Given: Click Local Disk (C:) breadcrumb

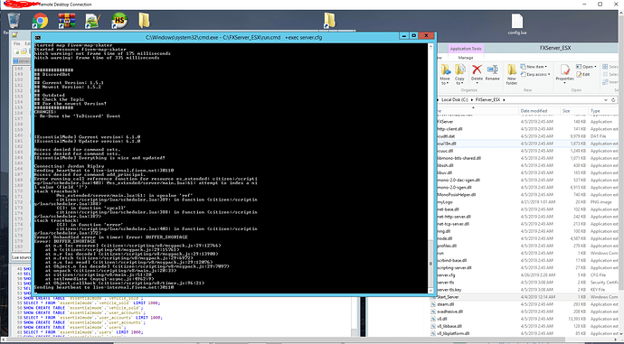Looking at the screenshot, I should point(455,100).
